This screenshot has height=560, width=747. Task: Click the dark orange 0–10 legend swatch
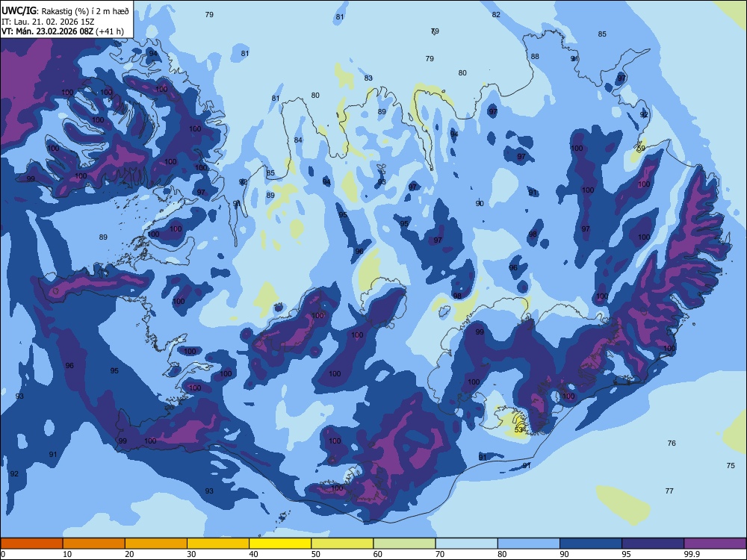pos(31,544)
